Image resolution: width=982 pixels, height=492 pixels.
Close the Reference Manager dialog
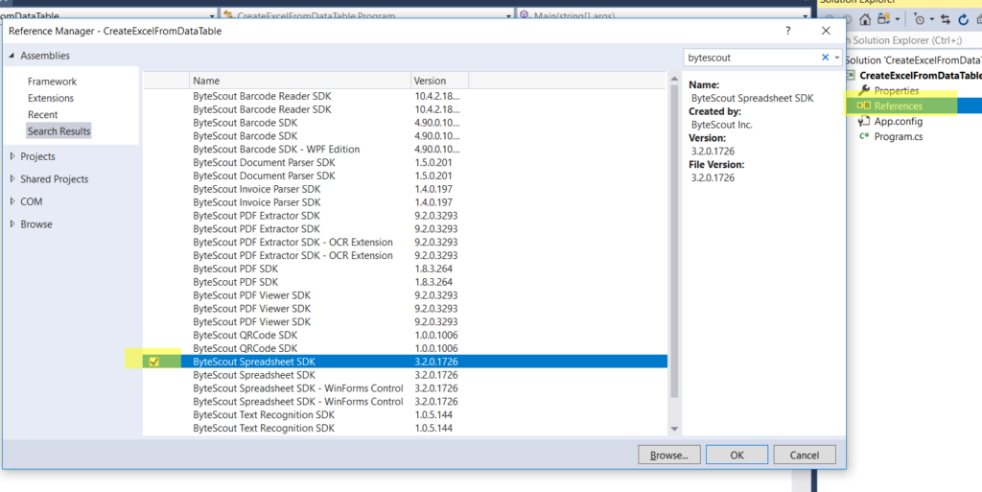point(826,31)
